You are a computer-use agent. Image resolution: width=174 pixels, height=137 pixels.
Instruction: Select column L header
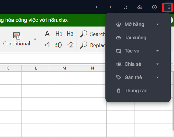pos(36,68)
